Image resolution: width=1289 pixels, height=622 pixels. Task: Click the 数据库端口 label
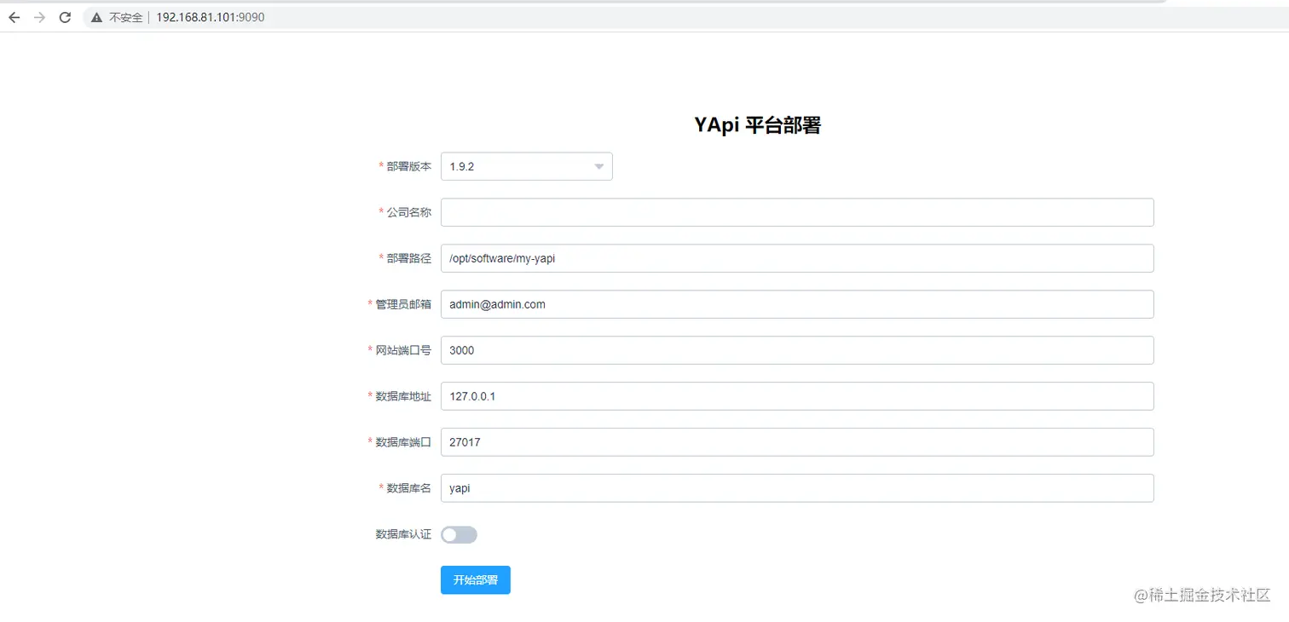(x=403, y=442)
